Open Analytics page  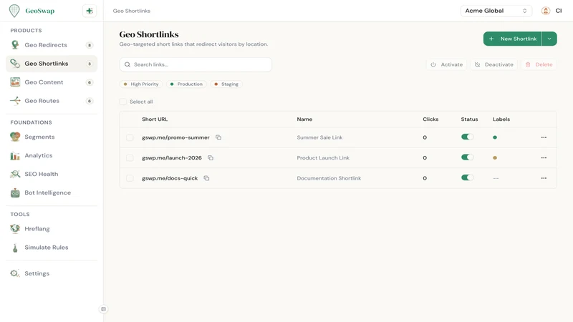pyautogui.click(x=52, y=155)
